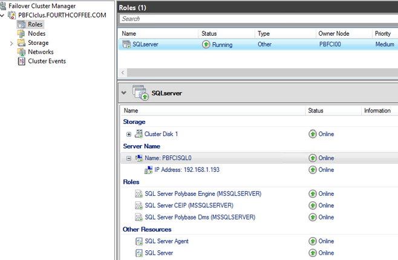Expand Cluster Disk 1 with plus box
This screenshot has width=398, height=260.
click(129, 134)
